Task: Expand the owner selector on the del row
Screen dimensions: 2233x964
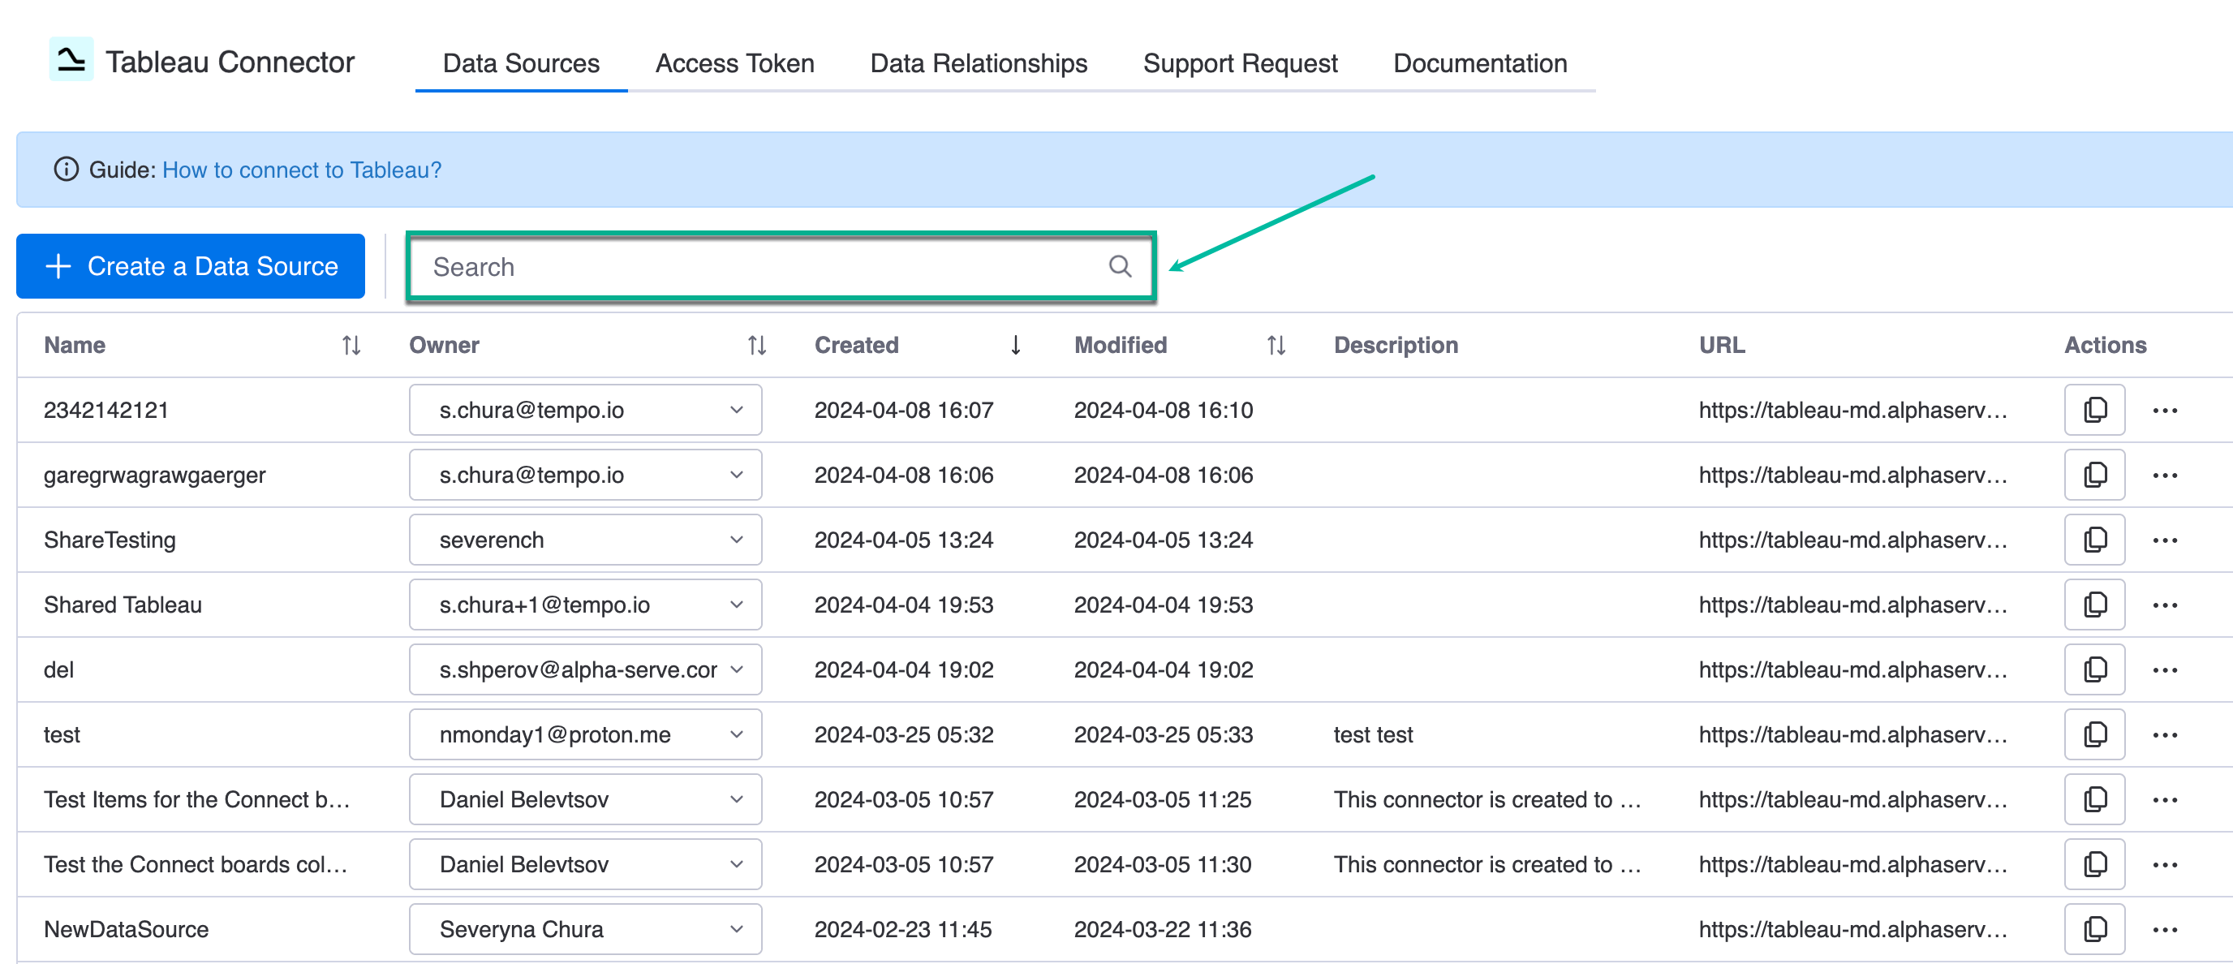Action: (x=738, y=669)
